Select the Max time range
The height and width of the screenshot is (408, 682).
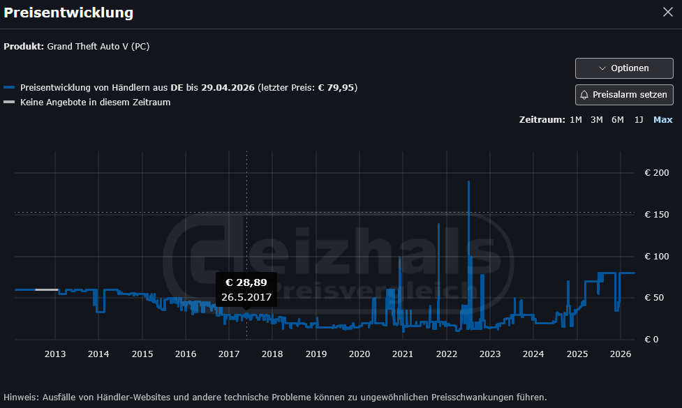(x=662, y=119)
